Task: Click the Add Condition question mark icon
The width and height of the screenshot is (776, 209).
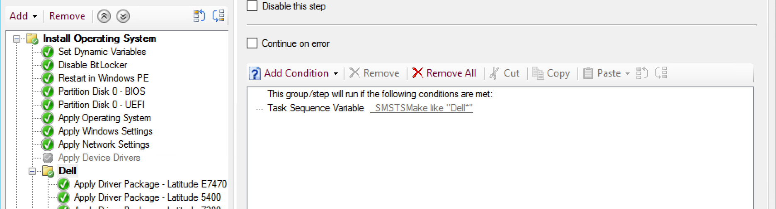Action: tap(255, 73)
